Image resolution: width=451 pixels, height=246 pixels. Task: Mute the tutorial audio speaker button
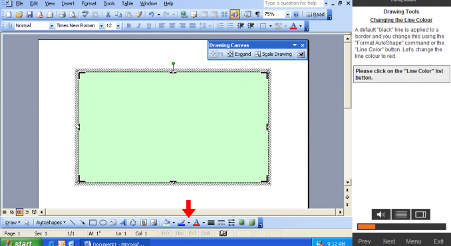[380, 214]
